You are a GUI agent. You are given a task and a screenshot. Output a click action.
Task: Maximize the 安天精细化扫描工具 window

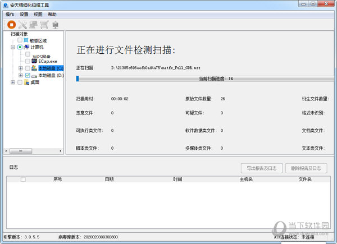point(313,4)
